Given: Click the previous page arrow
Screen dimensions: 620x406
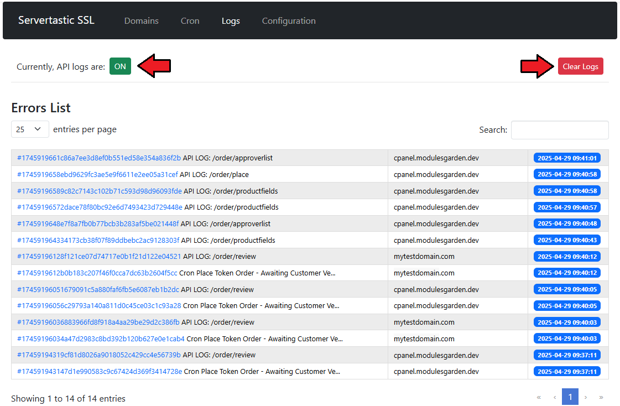Looking at the screenshot, I should [555, 397].
